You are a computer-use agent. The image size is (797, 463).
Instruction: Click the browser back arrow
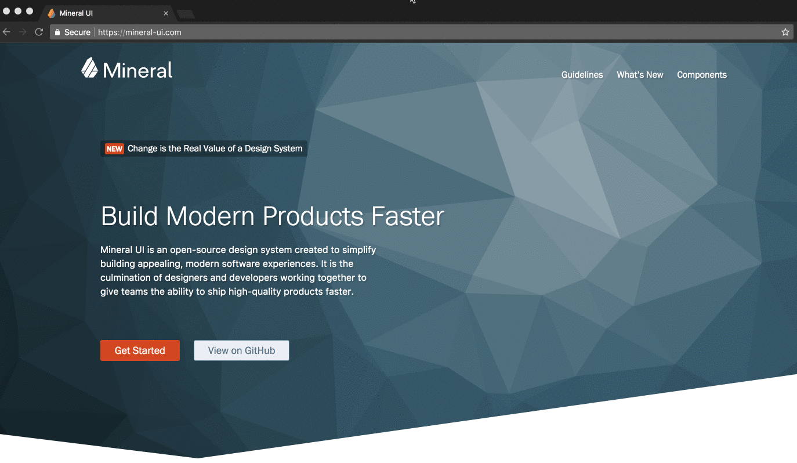click(7, 32)
